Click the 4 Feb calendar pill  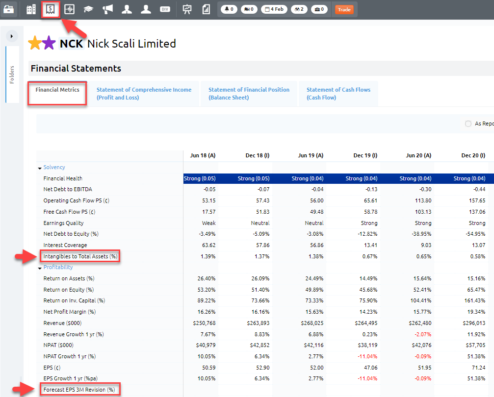274,9
